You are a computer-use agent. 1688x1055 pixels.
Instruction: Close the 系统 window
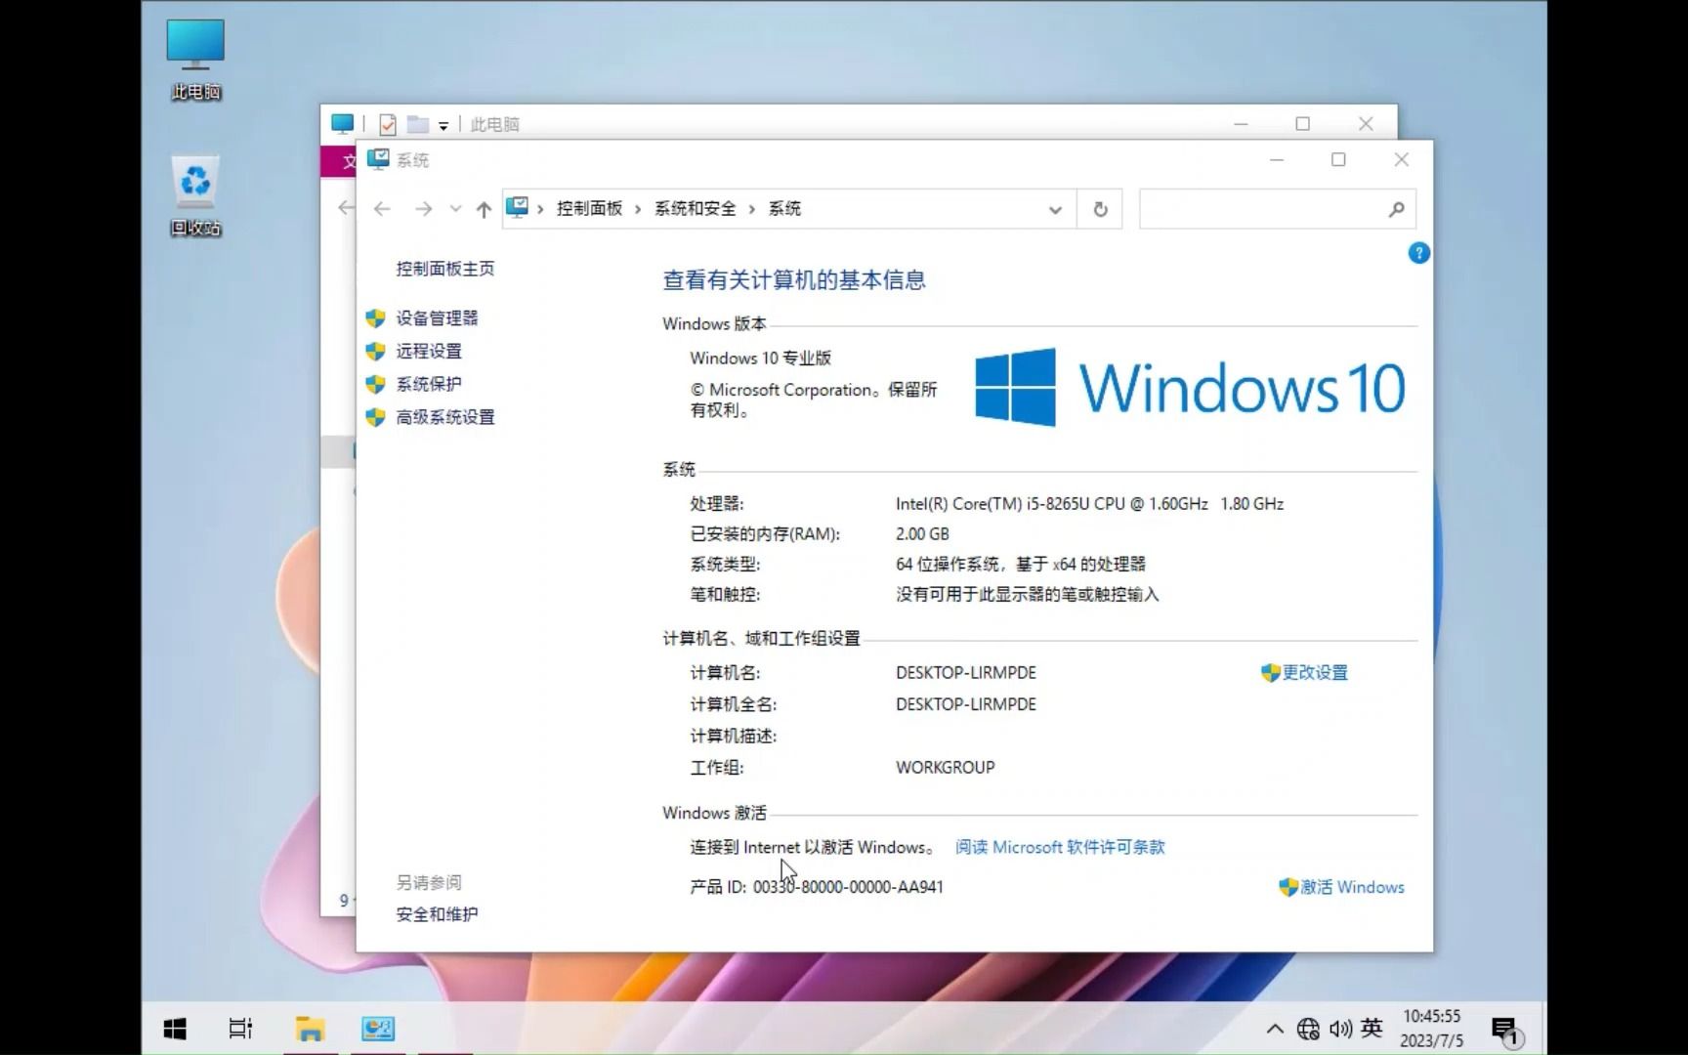point(1401,159)
